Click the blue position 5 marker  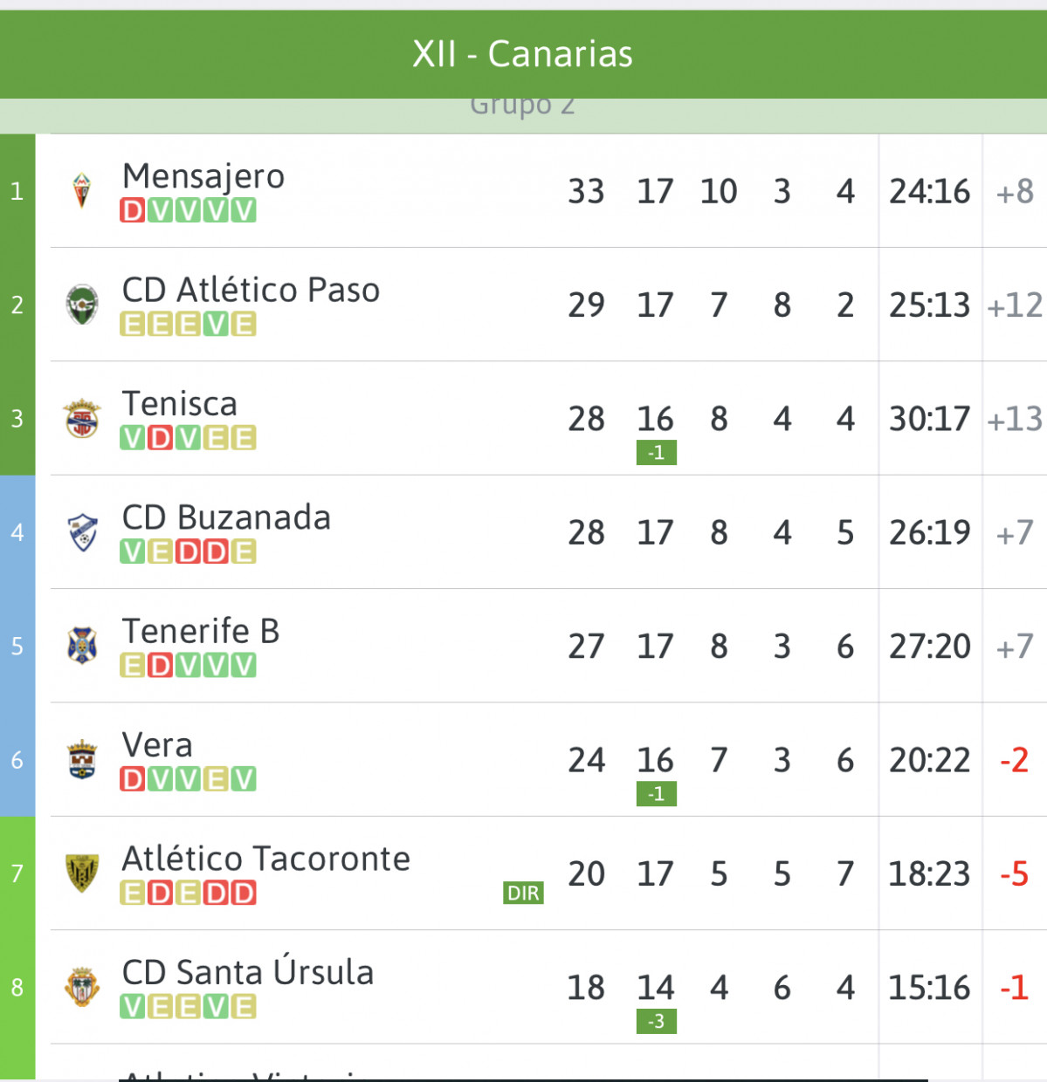tap(17, 646)
